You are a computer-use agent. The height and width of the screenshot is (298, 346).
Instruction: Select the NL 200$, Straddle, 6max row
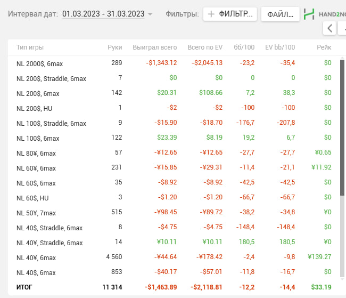point(174,78)
